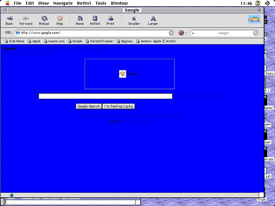The image size is (275, 206).
Task: Open the macnn.com bookmark
Action: click(54, 41)
